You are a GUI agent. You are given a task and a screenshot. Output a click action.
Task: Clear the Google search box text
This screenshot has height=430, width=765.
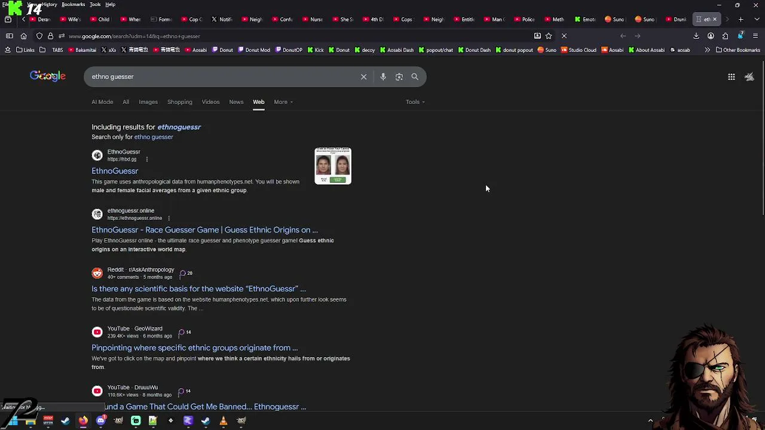point(363,76)
